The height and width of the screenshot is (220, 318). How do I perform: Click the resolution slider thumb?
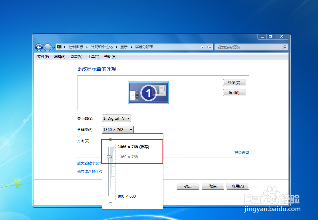[x=109, y=157]
